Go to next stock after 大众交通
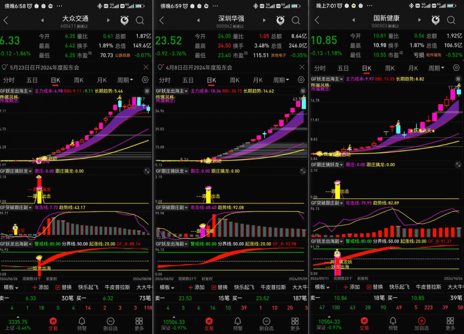 pos(108,20)
